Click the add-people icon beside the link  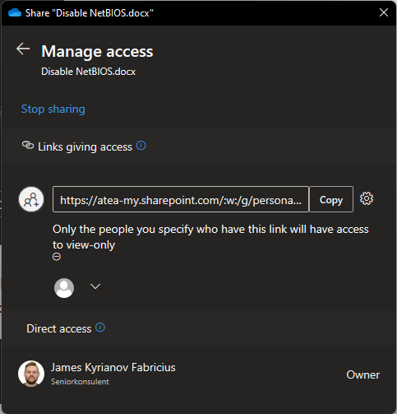pos(31,199)
